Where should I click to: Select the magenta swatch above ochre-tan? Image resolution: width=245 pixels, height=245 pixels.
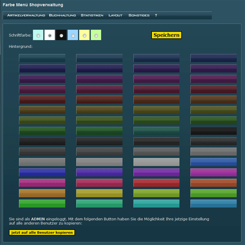coord(42,183)
